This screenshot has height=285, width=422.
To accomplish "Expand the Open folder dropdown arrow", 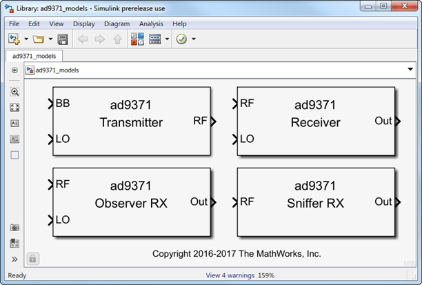I will pos(50,39).
